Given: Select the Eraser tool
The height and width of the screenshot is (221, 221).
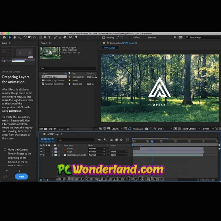Looking at the screenshot, I should pos(65,37).
